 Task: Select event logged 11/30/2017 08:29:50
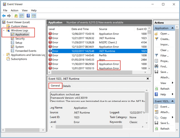(x=97, y=64)
